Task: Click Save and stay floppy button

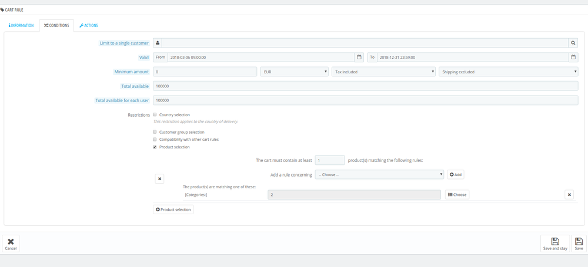Action: [x=555, y=244]
